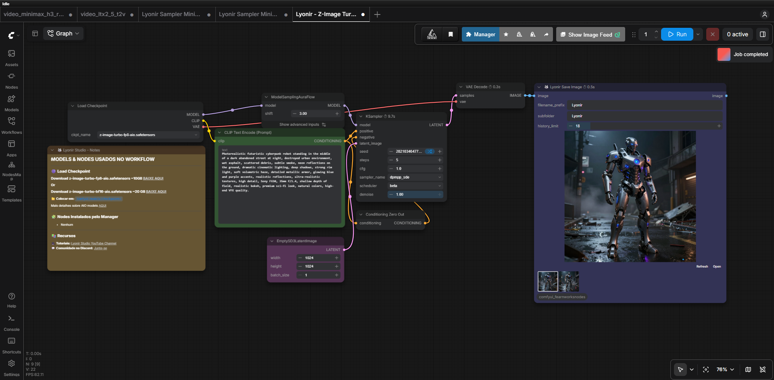
Task: Click the bookmark icon in top toolbar
Action: [451, 34]
